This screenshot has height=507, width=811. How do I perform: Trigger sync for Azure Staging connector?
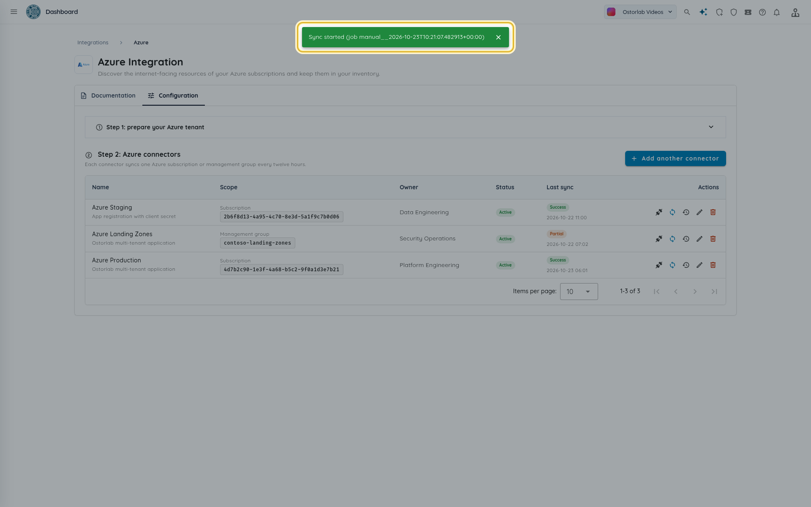672,213
